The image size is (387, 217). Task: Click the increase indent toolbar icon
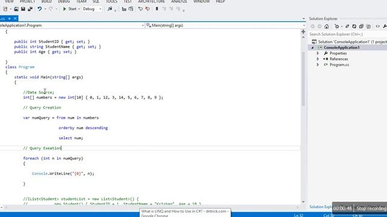click(131, 9)
